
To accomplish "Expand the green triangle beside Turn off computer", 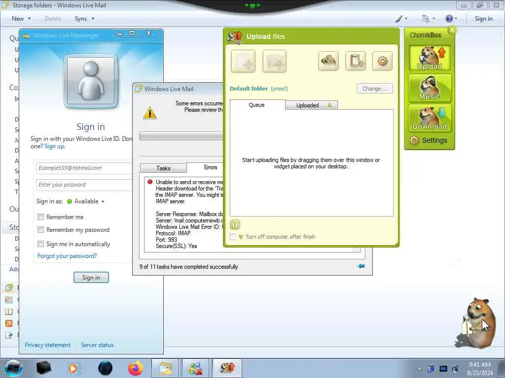I will pos(241,237).
